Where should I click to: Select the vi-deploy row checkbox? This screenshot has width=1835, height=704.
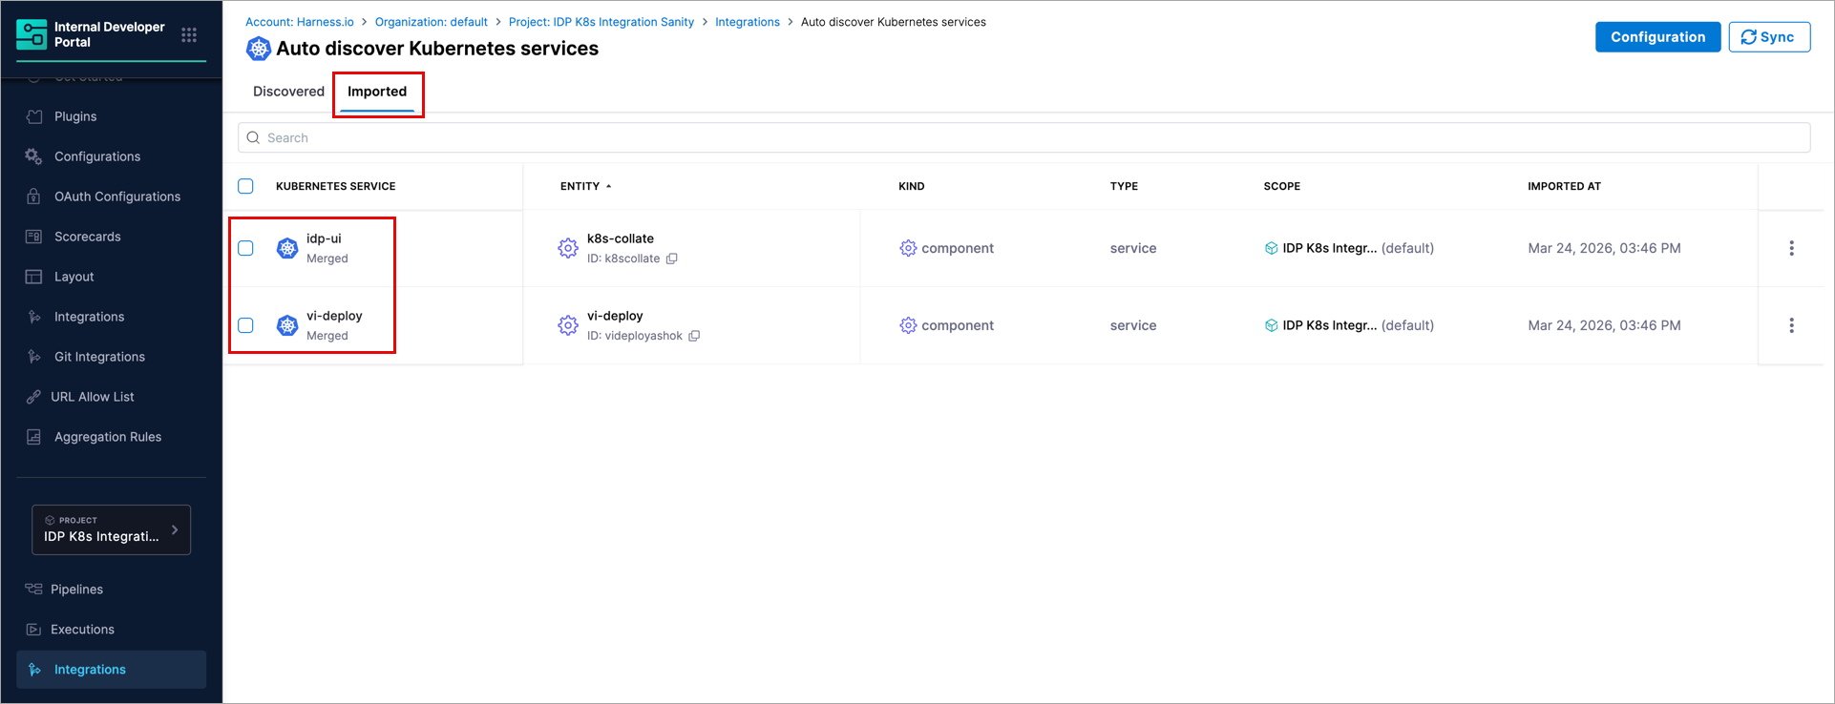[x=245, y=325]
